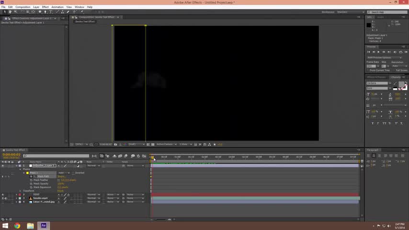Screen dimensions: 409x230
Task: Open RAM Preview Options dropdown
Action: 384,57
